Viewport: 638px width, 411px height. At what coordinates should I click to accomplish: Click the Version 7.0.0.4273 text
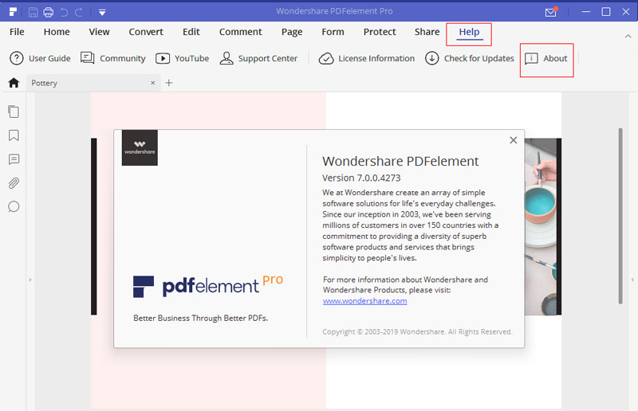[x=361, y=178]
